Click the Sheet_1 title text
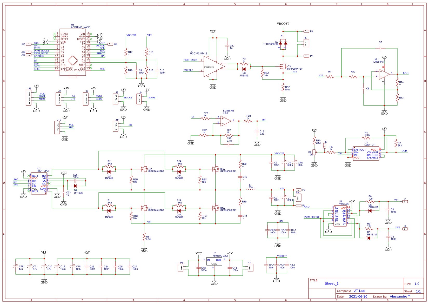429x304 pixels. pos(332,283)
